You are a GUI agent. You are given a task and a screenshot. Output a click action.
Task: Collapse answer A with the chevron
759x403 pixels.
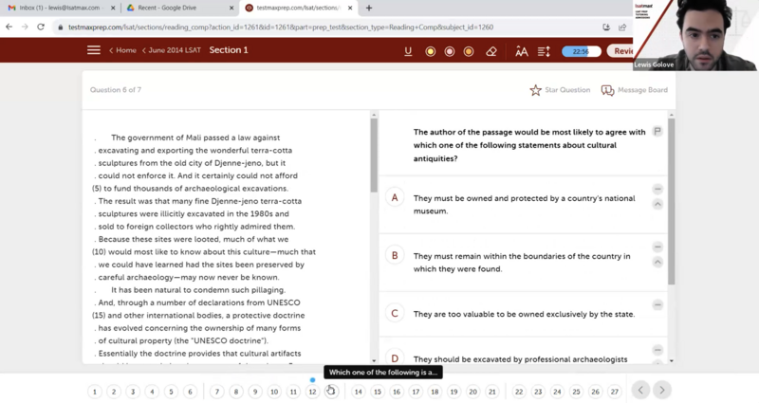(x=657, y=205)
